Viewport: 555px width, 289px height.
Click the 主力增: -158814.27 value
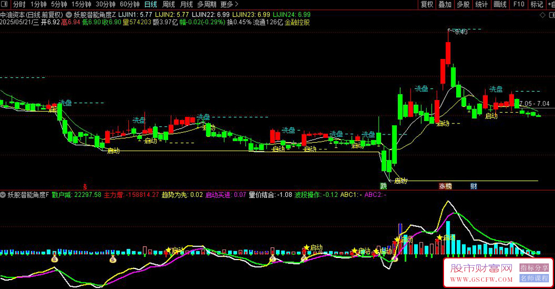132,195
